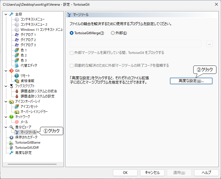Collapse the アイコンオーバーレイ tree node
The image size is (221, 179).
(x=6, y=101)
